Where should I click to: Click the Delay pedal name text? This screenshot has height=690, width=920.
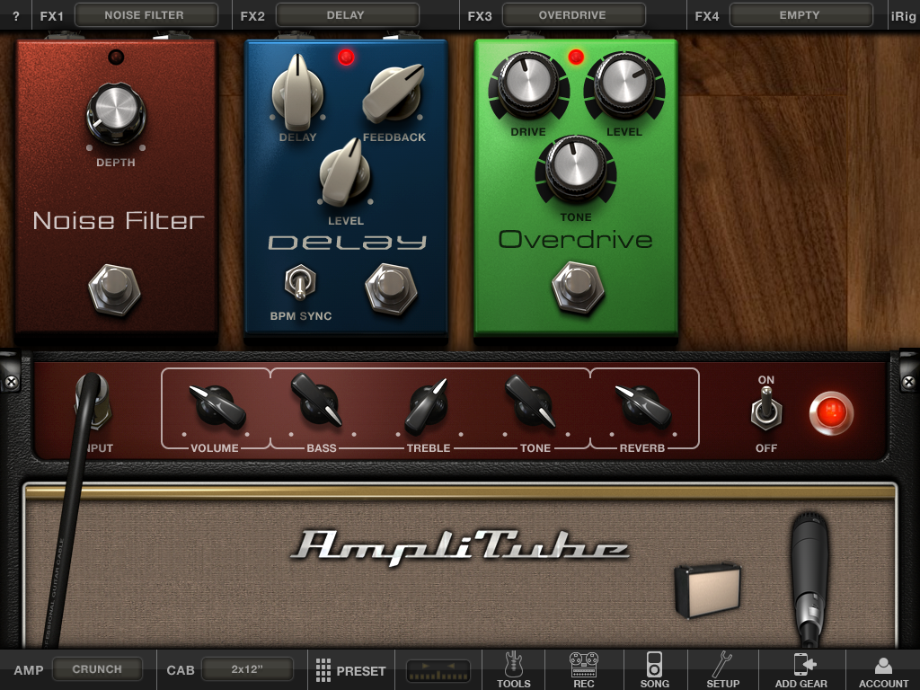347,243
